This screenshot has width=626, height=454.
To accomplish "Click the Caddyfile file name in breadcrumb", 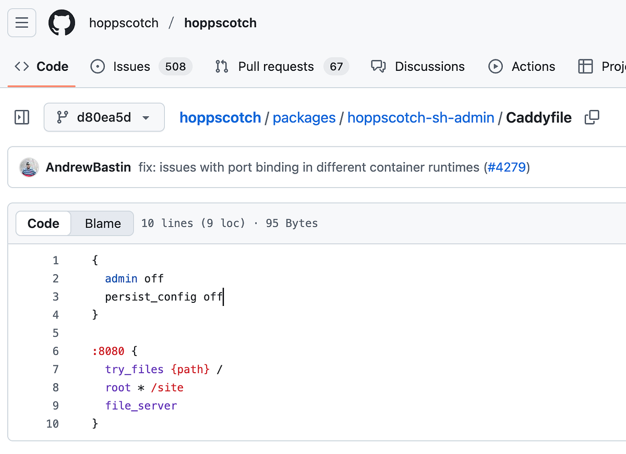I will point(539,118).
